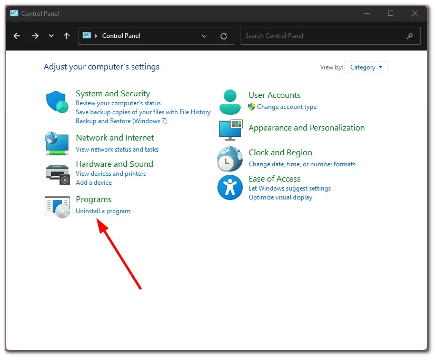Click the Ease of Access figure icon
Viewport: 437px width, 360px height.
[230, 187]
